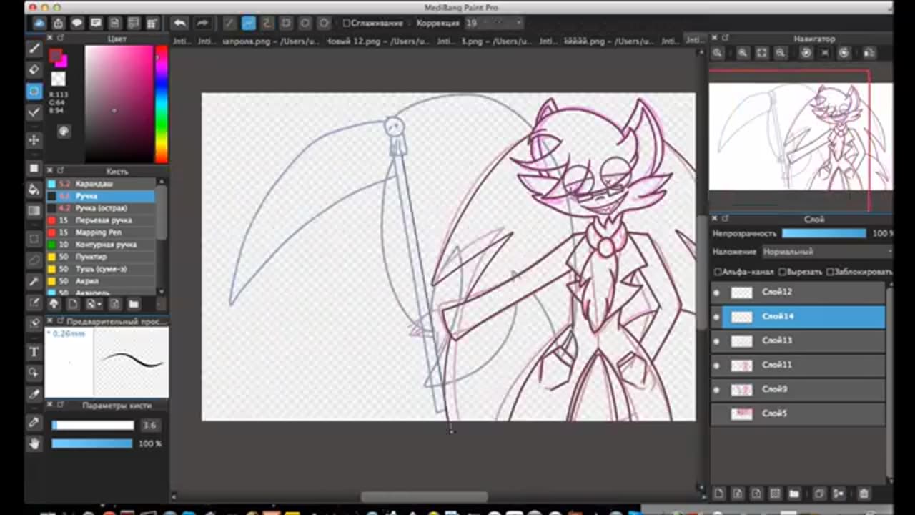Image resolution: width=915 pixels, height=515 pixels.
Task: Zoom out using the Navigator magnifier minus
Action: pos(781,53)
